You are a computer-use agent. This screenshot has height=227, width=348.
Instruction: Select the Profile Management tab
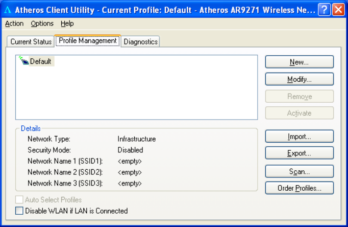click(88, 41)
